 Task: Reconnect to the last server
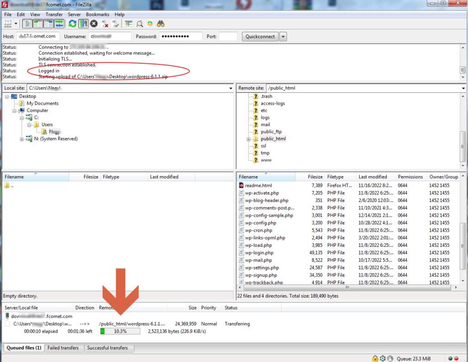pos(115,24)
